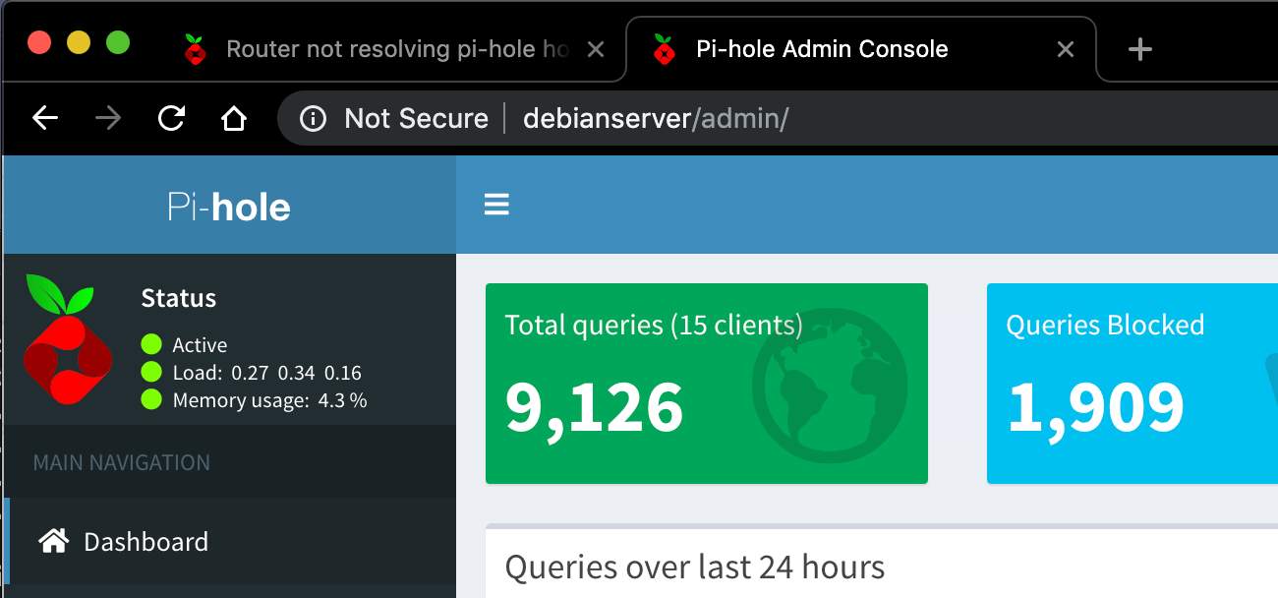
Task: Open the site info icon beside Not Secure
Action: (x=313, y=119)
